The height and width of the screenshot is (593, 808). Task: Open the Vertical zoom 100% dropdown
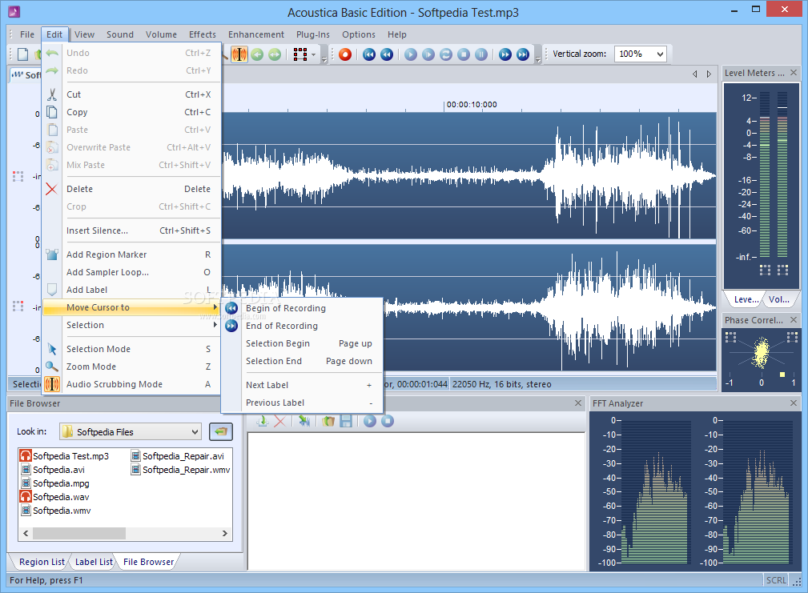(x=660, y=54)
